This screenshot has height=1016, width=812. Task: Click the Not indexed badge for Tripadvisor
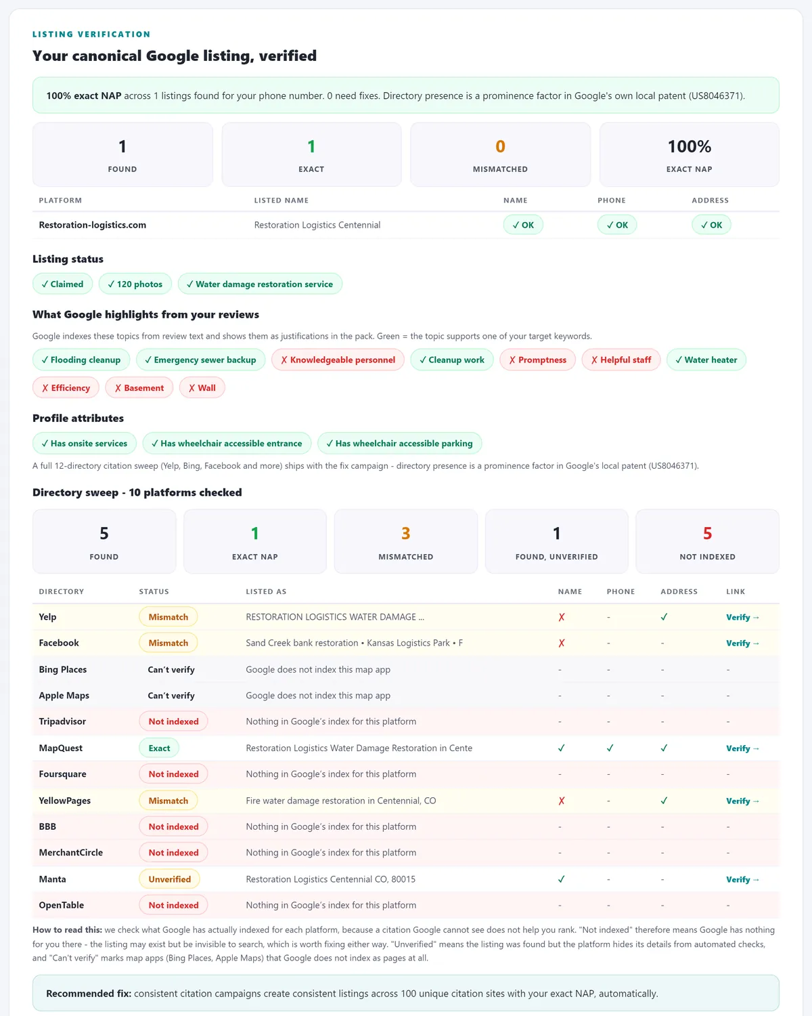(173, 721)
